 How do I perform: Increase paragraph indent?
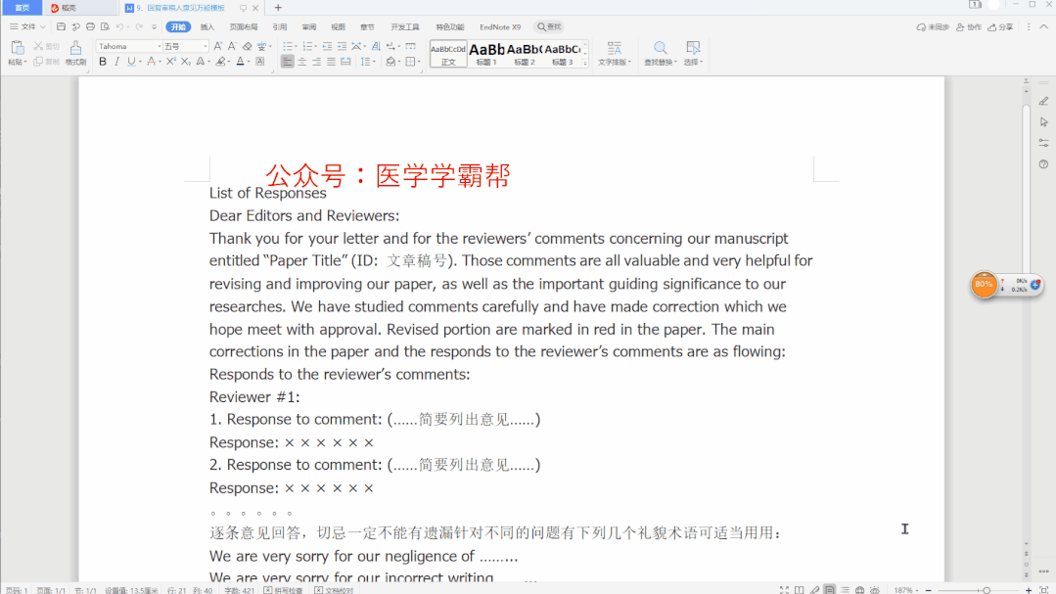click(x=342, y=46)
